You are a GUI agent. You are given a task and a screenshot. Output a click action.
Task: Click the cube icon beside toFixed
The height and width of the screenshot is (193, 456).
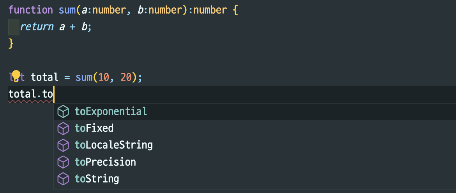(63, 128)
